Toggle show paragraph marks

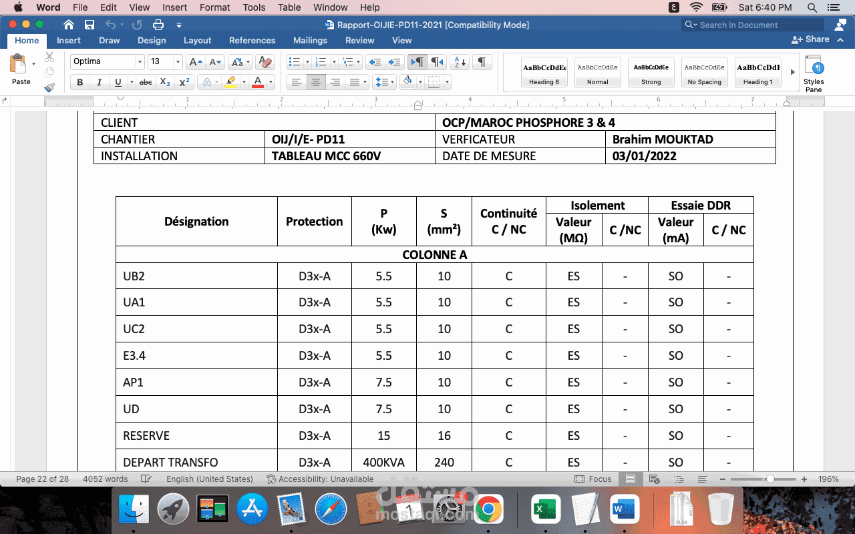[481, 62]
